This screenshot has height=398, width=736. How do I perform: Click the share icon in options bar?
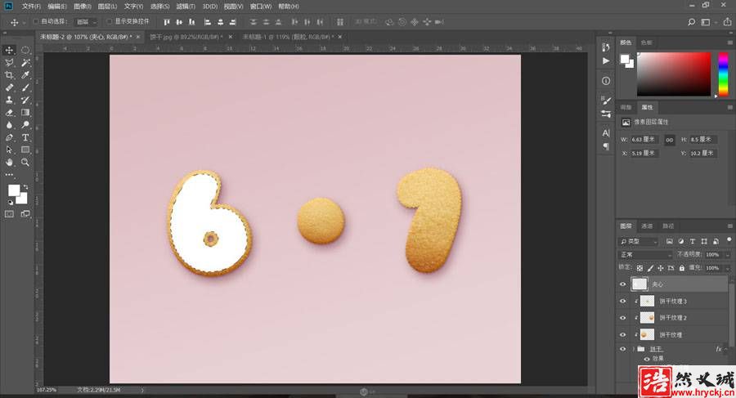727,22
